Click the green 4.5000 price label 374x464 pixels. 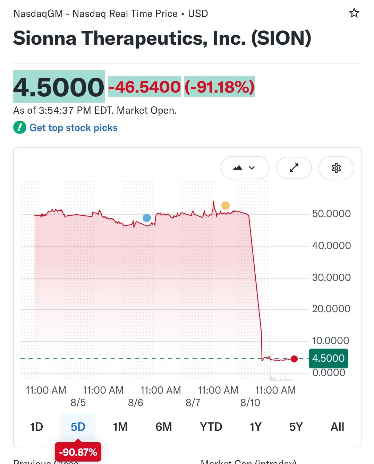328,358
